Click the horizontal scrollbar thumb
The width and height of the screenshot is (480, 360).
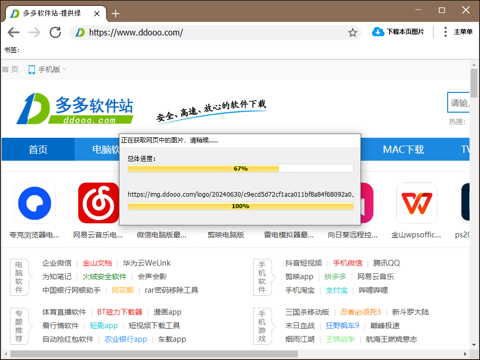[154, 354]
